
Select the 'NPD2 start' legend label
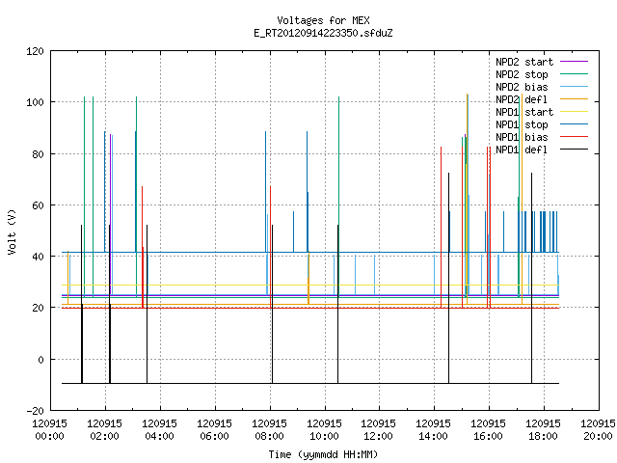pos(524,62)
